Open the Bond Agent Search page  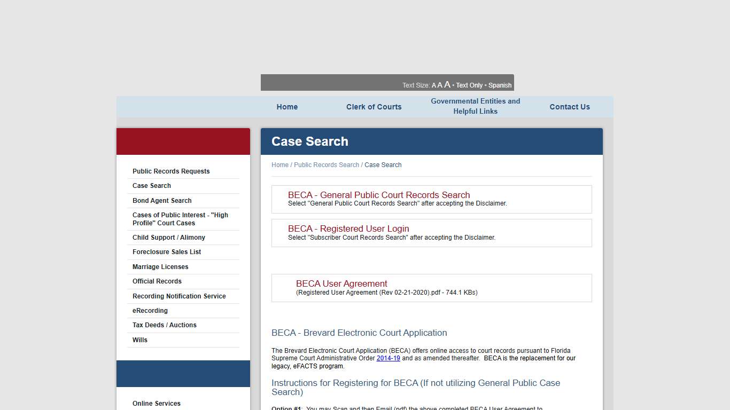coord(162,200)
